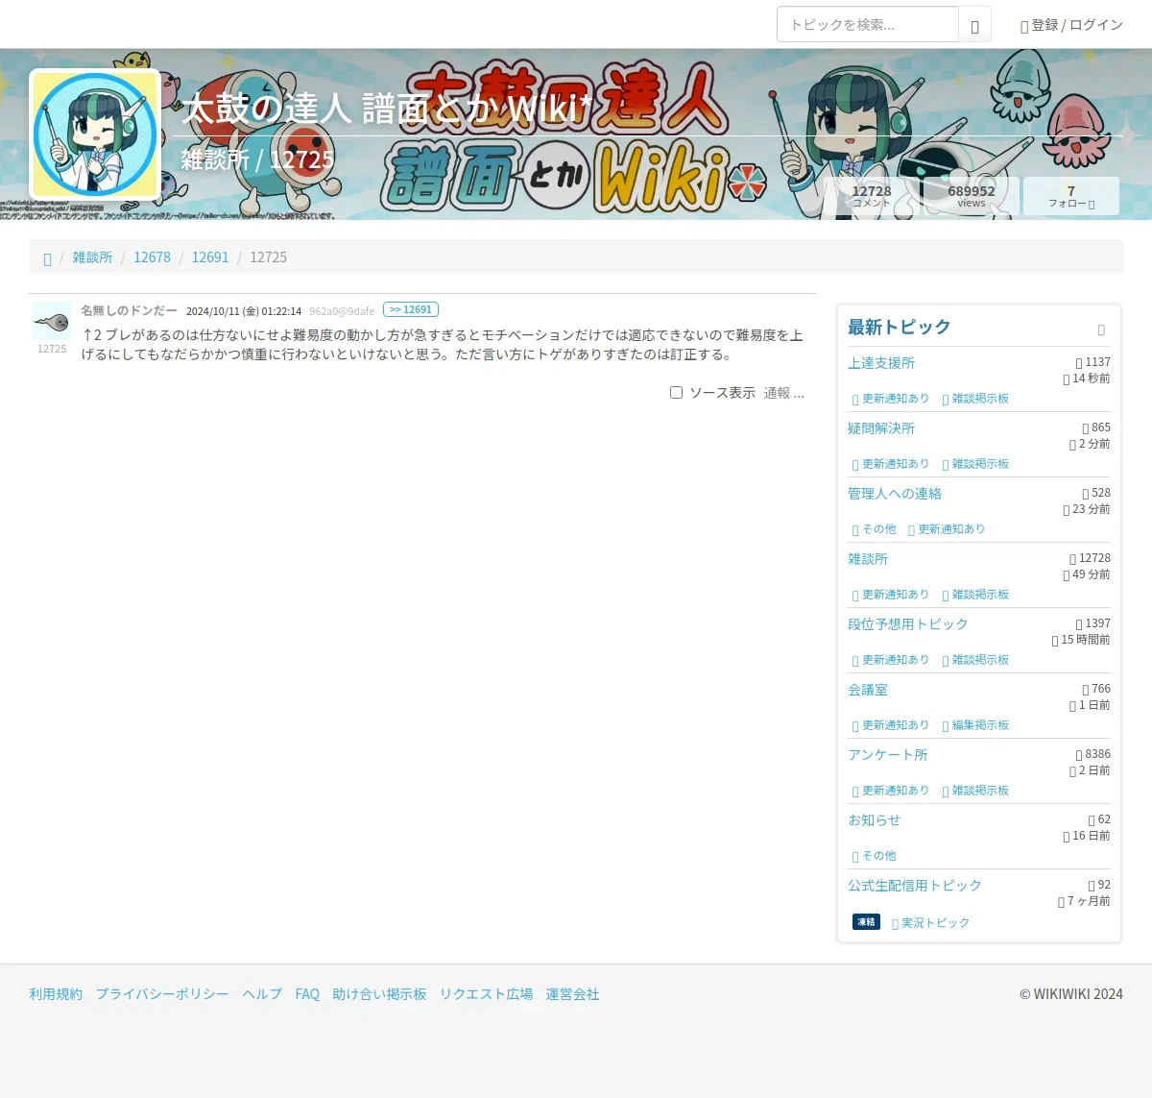The width and height of the screenshot is (1152, 1098).
Task: Click the 名無しのドンだー poster name
Action: point(129,310)
